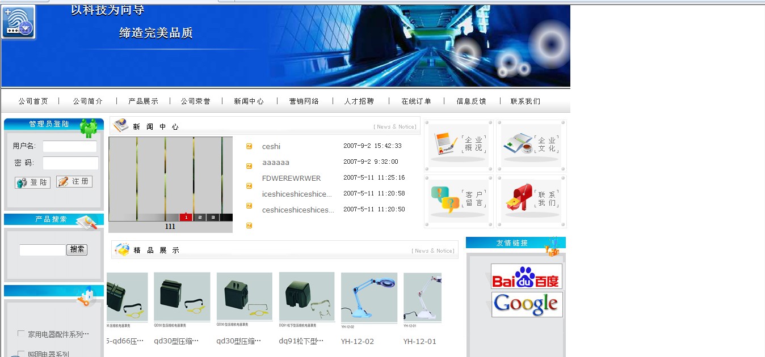Viewport: 765px width, 357px height.
Task: Open 信息反馈 in the navigation bar
Action: click(x=471, y=101)
